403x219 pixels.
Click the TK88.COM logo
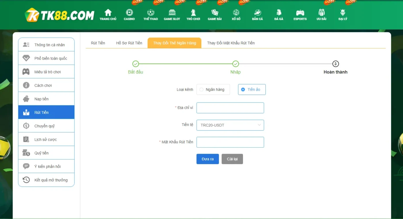pos(60,15)
